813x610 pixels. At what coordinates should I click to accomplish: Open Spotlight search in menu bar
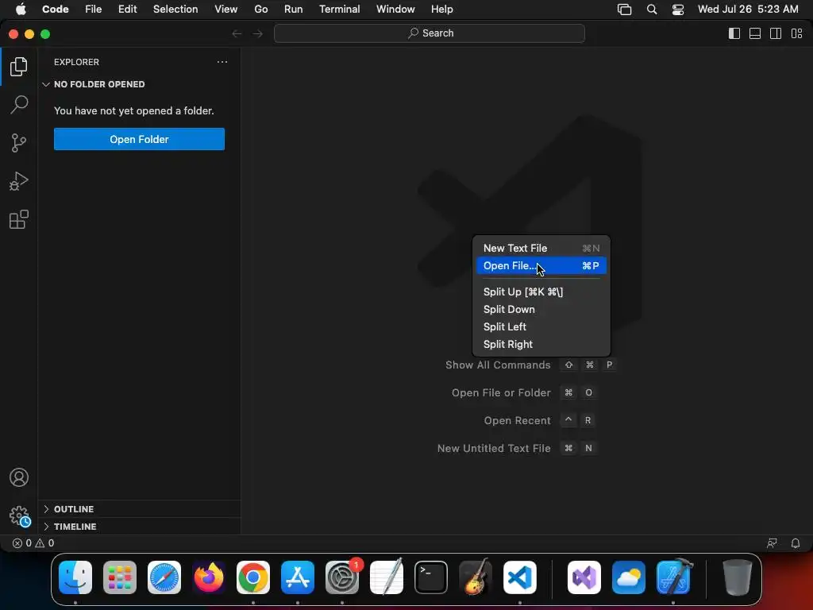[652, 10]
